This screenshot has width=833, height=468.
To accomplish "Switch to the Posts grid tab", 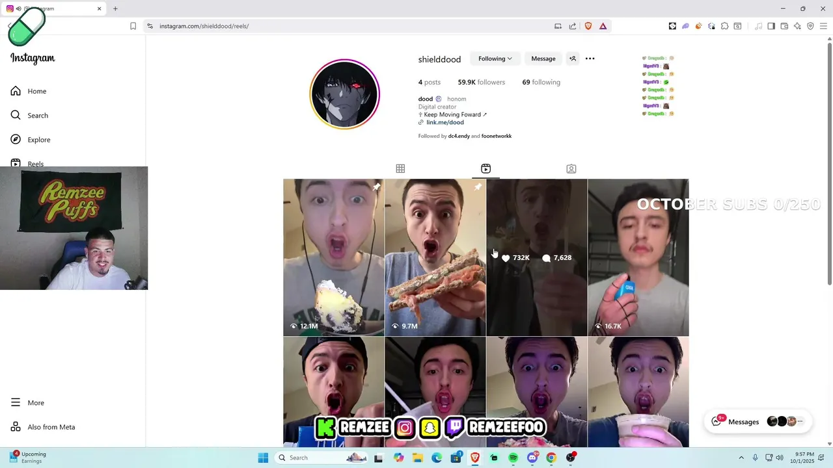I will [x=400, y=168].
